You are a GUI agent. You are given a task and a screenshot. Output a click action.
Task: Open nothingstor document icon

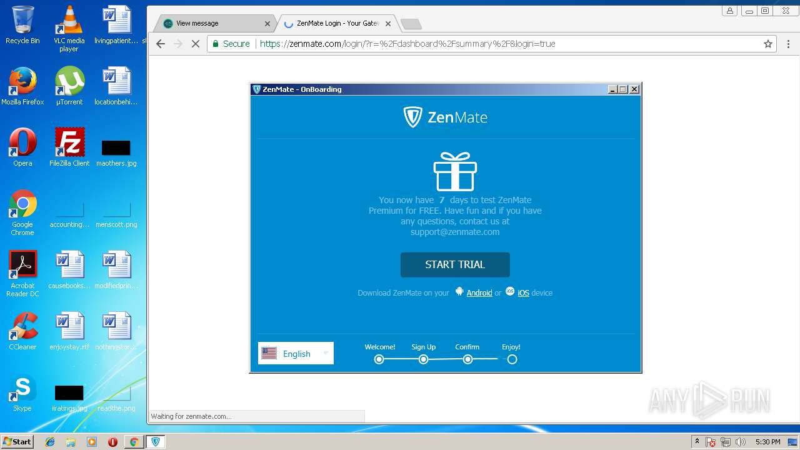pyautogui.click(x=116, y=331)
